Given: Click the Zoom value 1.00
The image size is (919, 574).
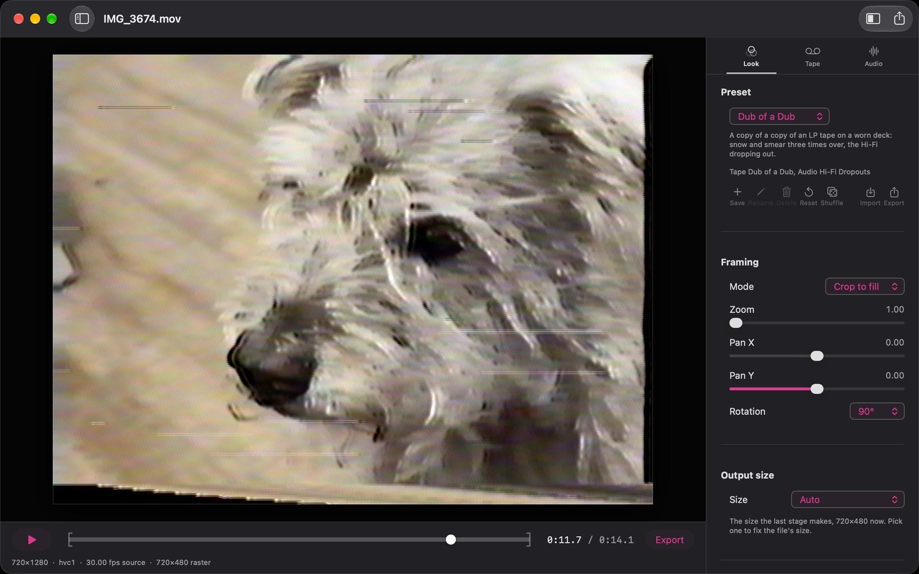Looking at the screenshot, I should pos(895,310).
